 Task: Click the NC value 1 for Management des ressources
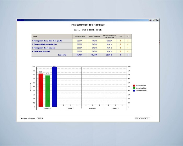tap(128, 48)
